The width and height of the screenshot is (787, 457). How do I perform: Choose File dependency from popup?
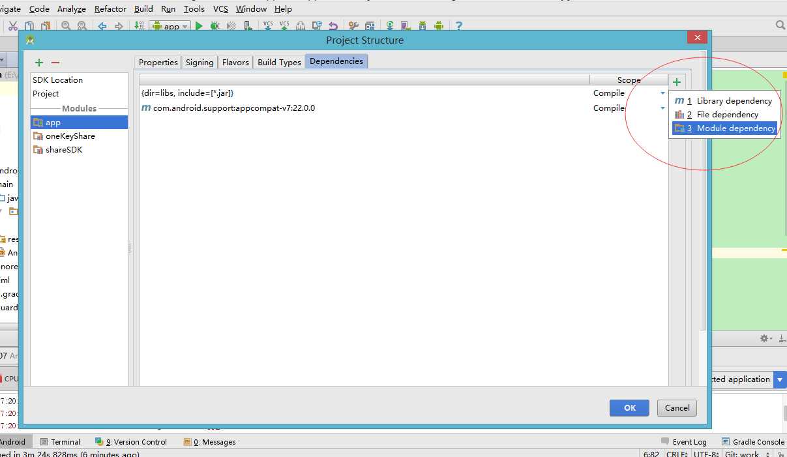(x=724, y=115)
